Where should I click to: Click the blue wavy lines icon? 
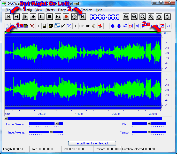[x=125, y=26]
